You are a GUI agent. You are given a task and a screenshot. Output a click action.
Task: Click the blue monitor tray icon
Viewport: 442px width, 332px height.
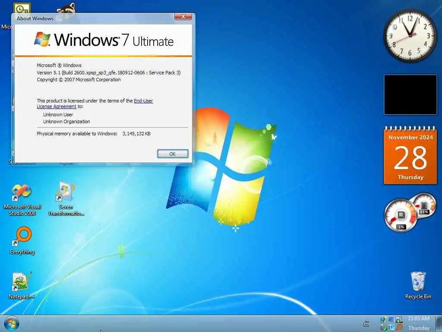391,319
